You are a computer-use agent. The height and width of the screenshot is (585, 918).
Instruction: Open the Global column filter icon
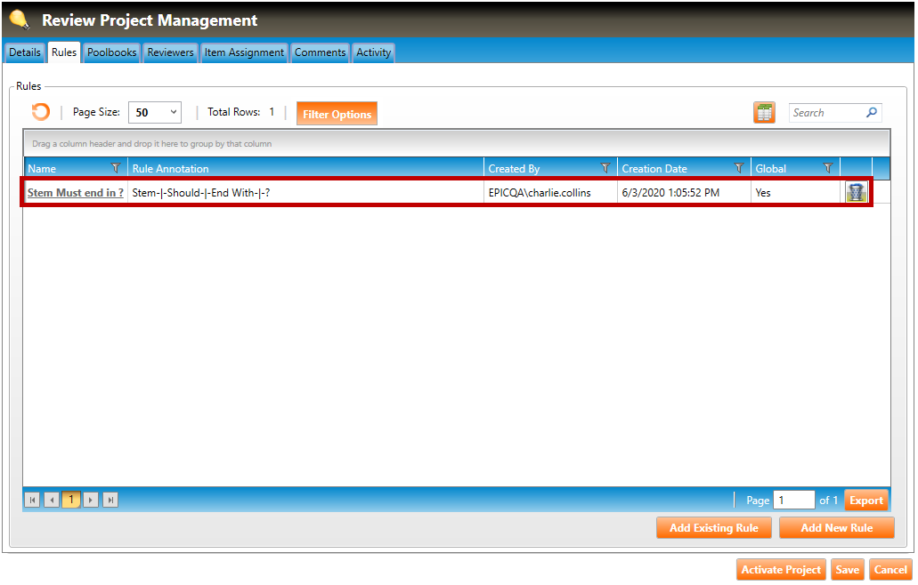pyautogui.click(x=828, y=168)
